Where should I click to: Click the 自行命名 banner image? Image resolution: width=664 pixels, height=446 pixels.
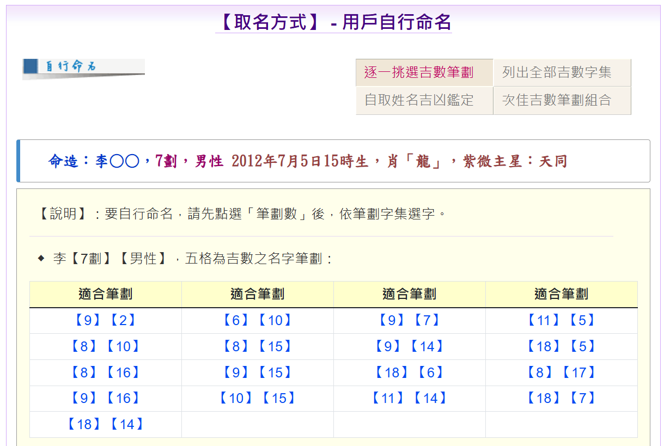click(x=83, y=68)
